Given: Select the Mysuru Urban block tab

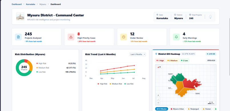Looking at the screenshot, I should (x=177, y=109).
